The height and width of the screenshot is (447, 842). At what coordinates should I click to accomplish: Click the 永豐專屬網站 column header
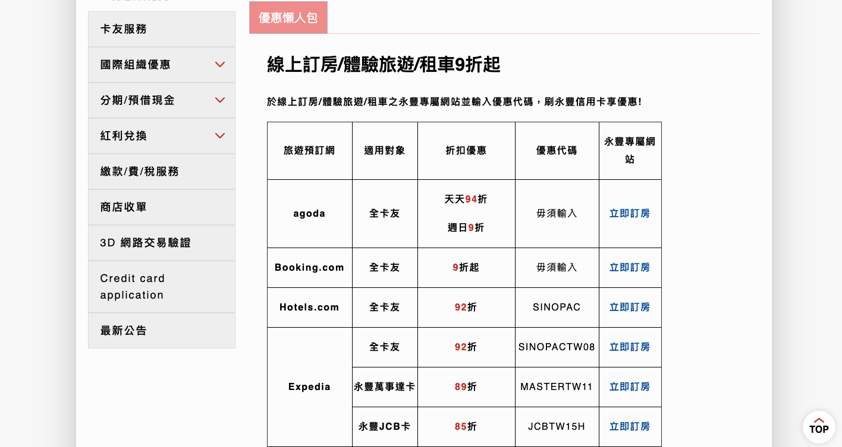pos(630,150)
